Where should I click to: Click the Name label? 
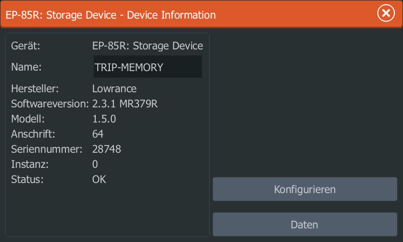pos(26,67)
